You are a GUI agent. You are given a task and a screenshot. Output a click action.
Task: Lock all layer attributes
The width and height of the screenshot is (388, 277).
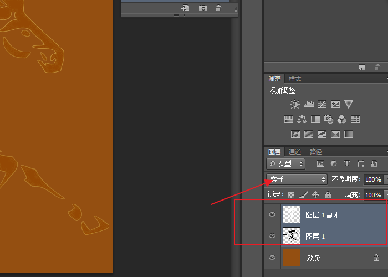click(328, 194)
